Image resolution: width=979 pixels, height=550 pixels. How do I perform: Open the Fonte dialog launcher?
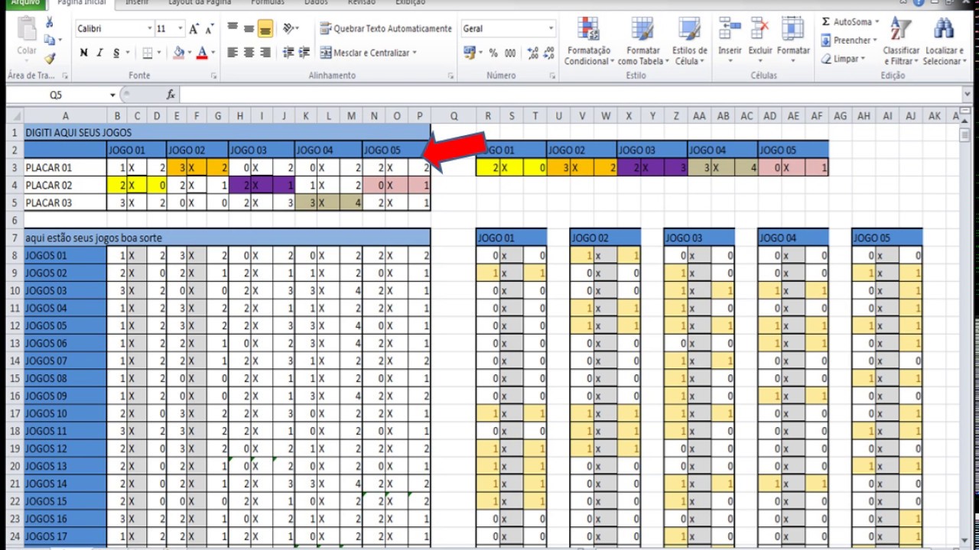pyautogui.click(x=213, y=76)
